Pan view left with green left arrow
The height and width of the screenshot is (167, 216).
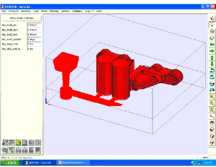pos(212,45)
